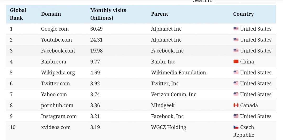283x140 pixels.
Task: Click the US flag in Wikipedia.org row
Action: click(236, 73)
